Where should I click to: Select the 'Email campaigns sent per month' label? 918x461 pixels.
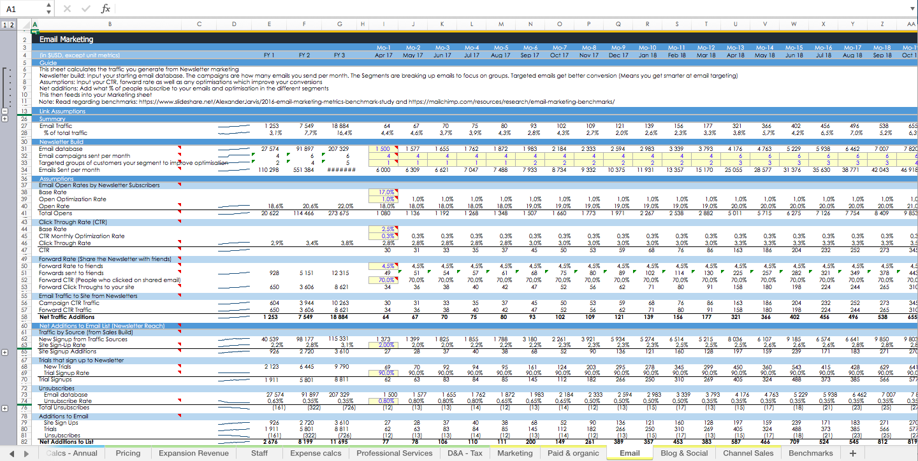pyautogui.click(x=84, y=155)
